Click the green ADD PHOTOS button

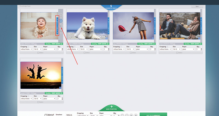coord(111,108)
